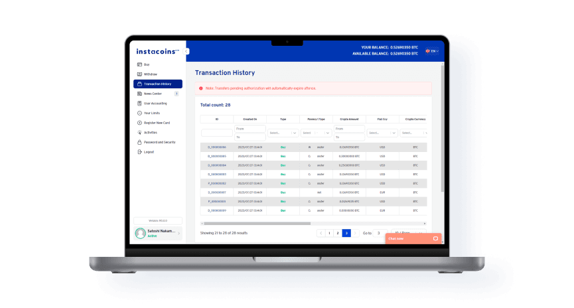Go to page 2 of results

pyautogui.click(x=338, y=233)
